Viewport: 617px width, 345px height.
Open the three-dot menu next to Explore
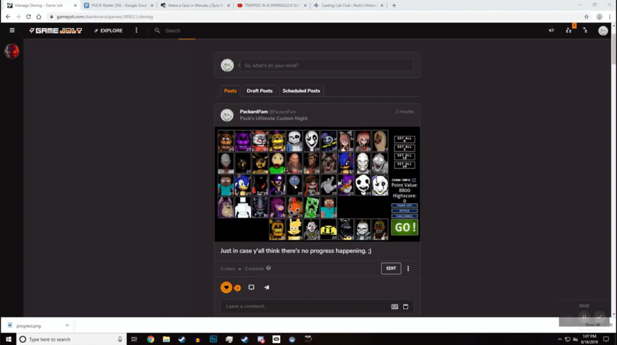pos(136,30)
